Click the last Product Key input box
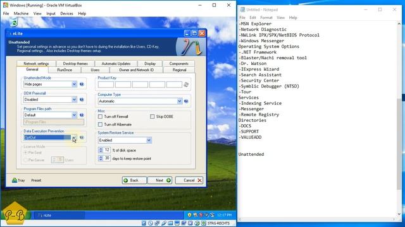This screenshot has width=405, height=227. click(174, 84)
